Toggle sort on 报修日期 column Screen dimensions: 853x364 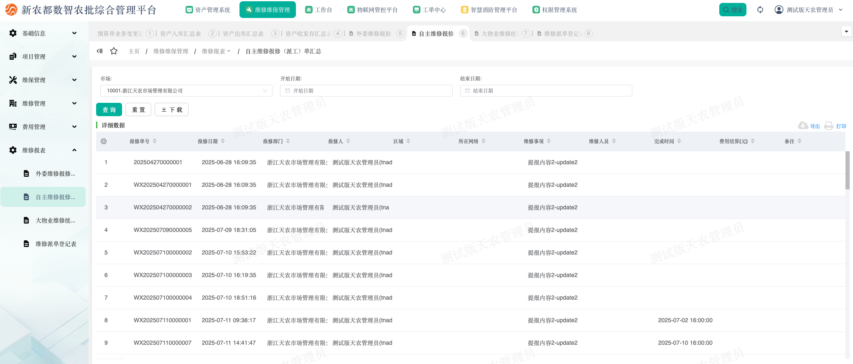[223, 141]
